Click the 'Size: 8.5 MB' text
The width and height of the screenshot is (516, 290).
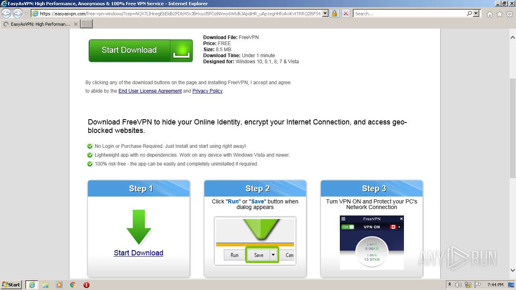(217, 50)
